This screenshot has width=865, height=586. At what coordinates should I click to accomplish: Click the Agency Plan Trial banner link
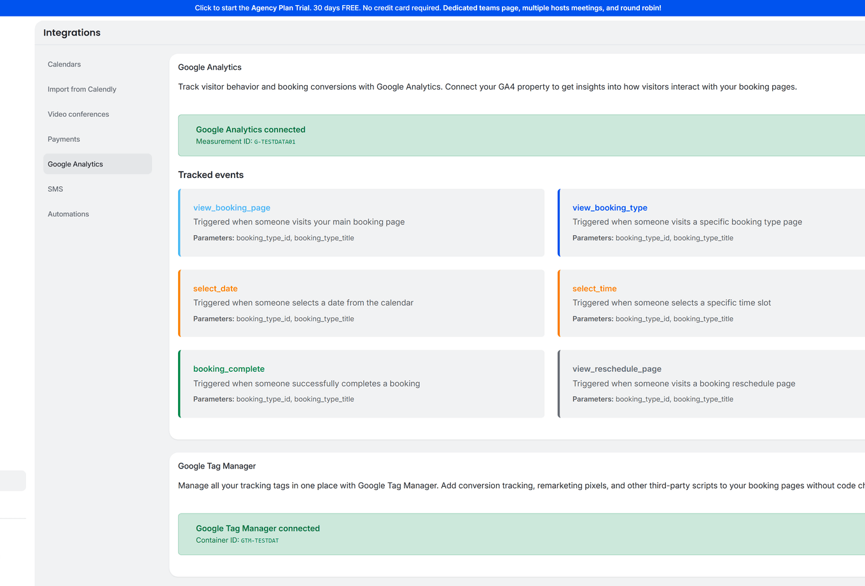tap(432, 8)
